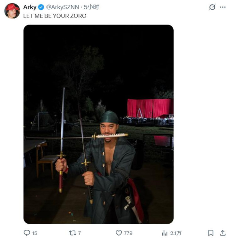This screenshot has height=238, width=231.
Task: Click the display name Arky
Action: tap(30, 7)
